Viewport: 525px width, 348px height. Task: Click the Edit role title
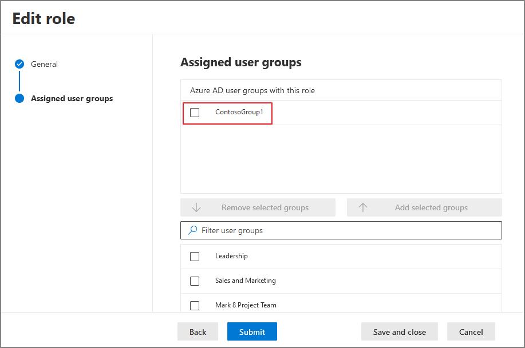click(x=44, y=18)
